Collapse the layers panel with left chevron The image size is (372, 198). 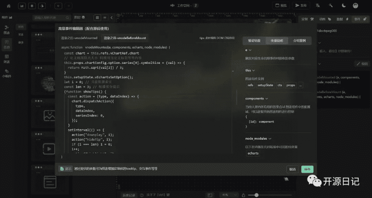click(x=112, y=17)
